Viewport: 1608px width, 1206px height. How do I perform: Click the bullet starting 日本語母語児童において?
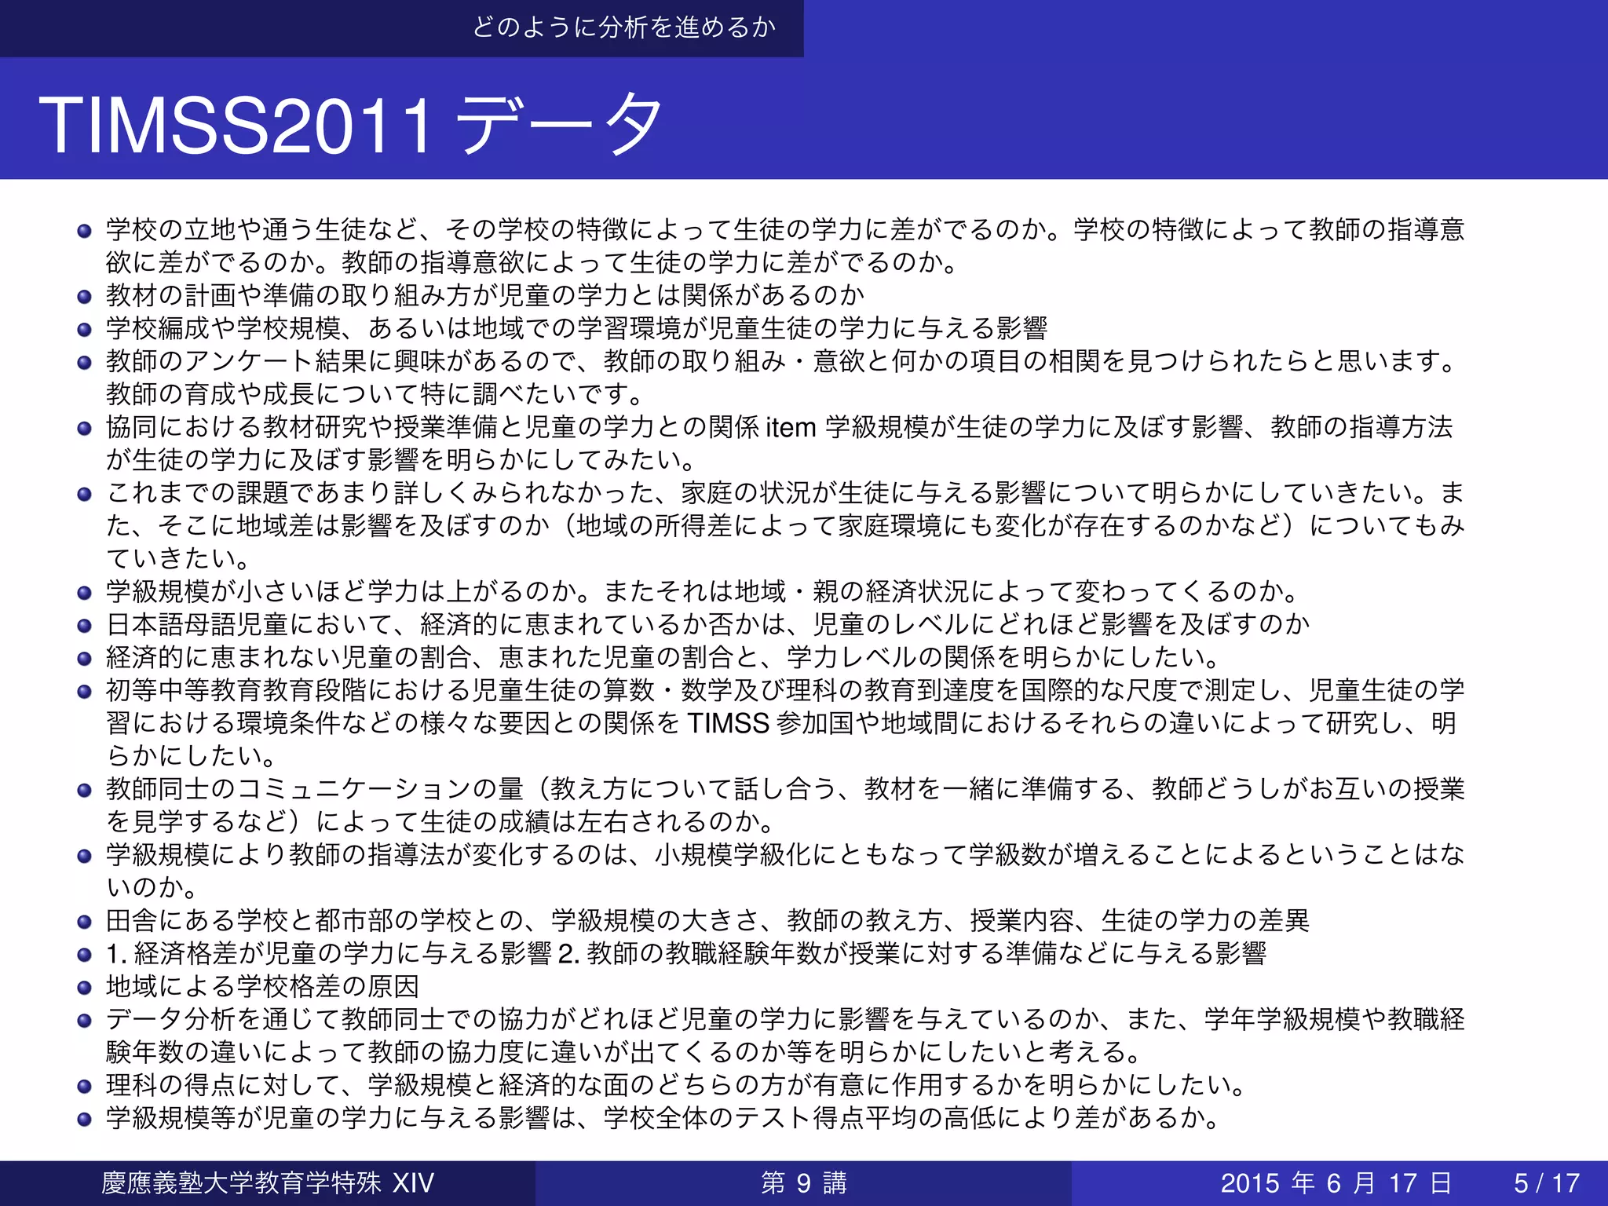pos(708,623)
